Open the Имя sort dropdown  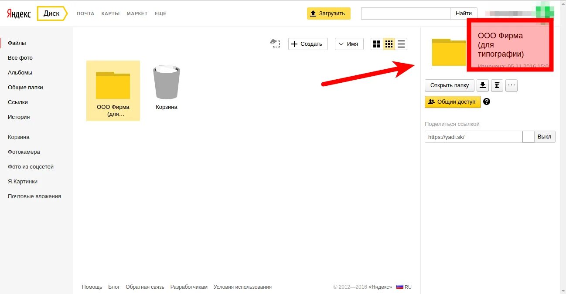[349, 44]
